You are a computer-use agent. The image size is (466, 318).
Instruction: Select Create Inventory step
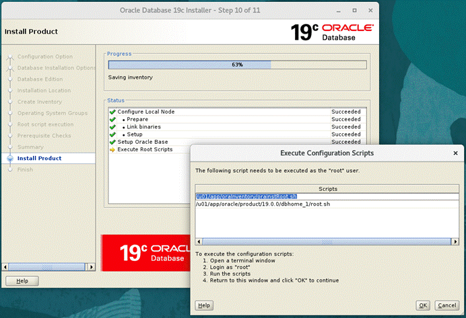click(40, 102)
